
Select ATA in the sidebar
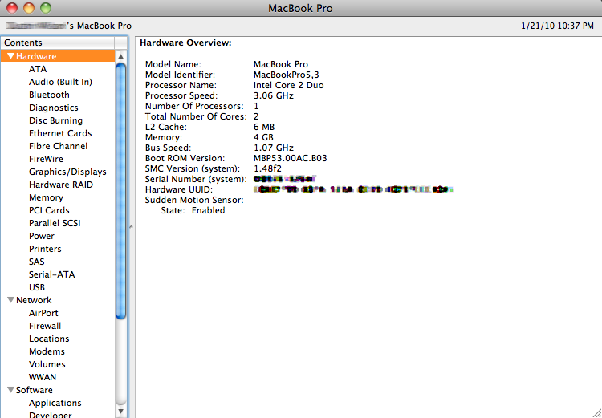(x=38, y=69)
